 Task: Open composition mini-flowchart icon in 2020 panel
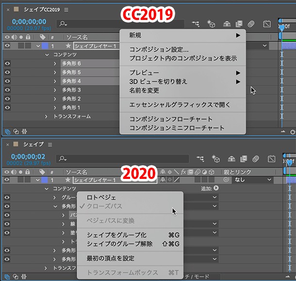[200, 159]
